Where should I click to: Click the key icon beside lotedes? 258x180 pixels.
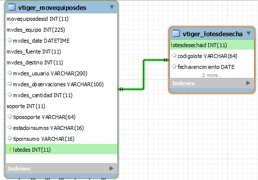click(x=9, y=149)
